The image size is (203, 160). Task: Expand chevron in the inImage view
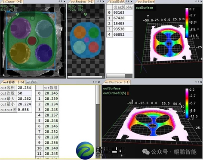pos(17,14)
